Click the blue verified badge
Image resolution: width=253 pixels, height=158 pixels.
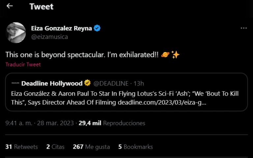(x=97, y=28)
